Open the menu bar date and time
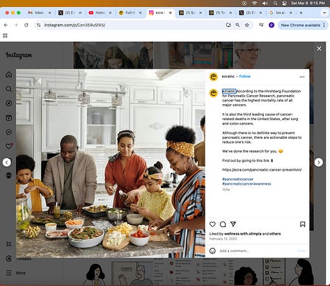 [308, 3]
